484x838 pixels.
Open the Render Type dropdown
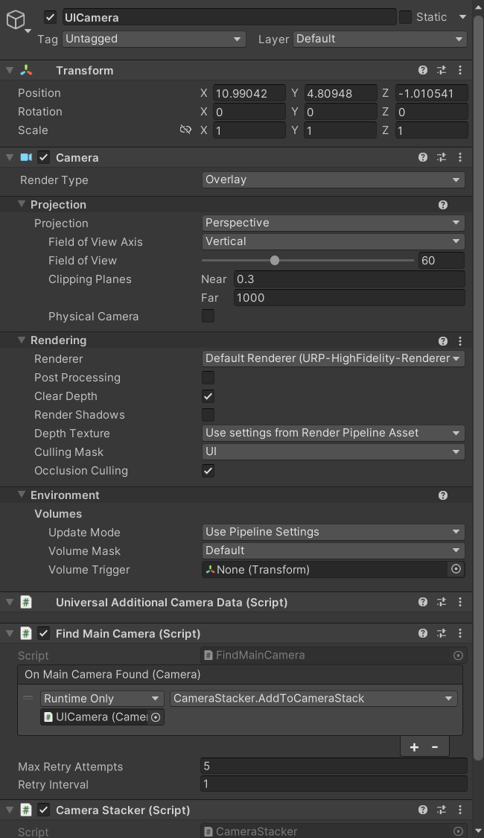tap(334, 180)
